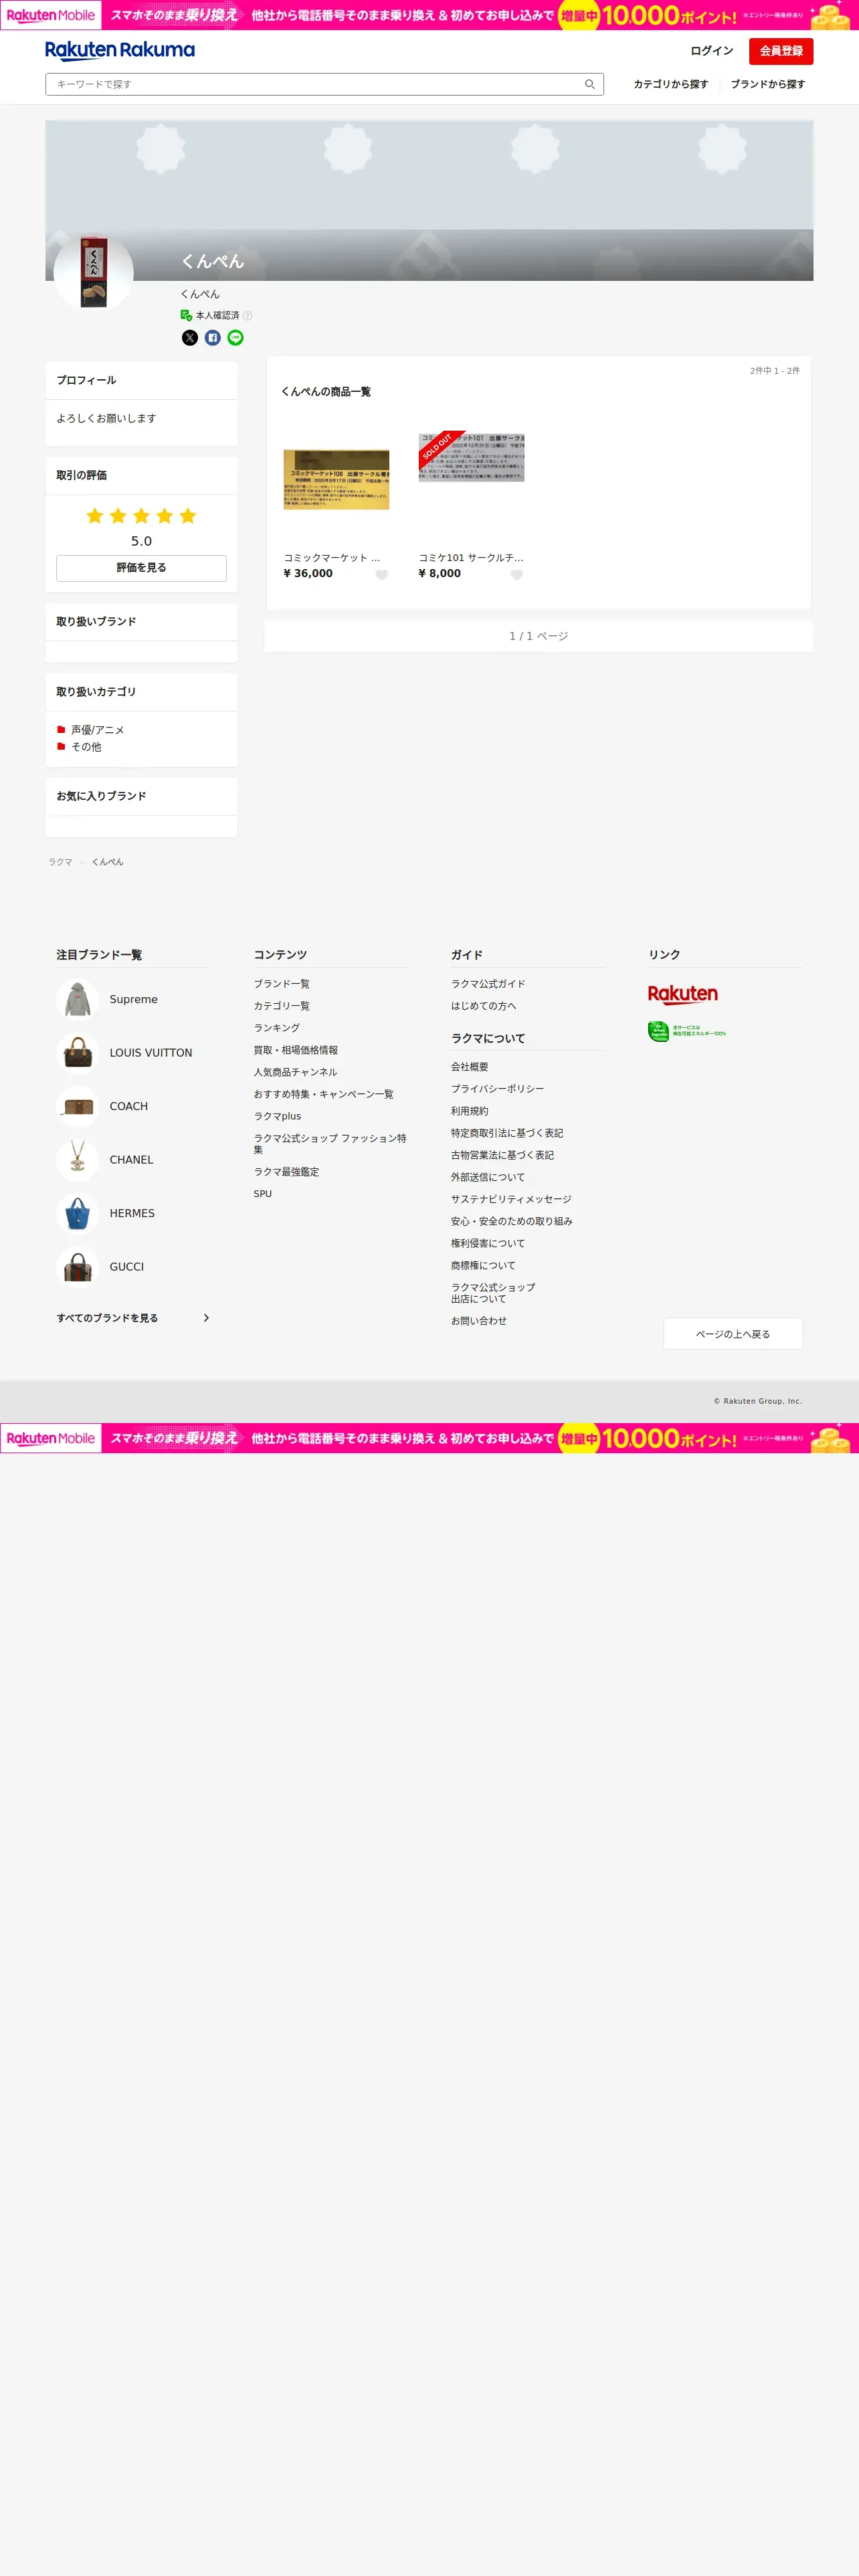Open the コミケ101 サークルチ… item title
Viewport: 859px width, 2576px height.
point(471,558)
